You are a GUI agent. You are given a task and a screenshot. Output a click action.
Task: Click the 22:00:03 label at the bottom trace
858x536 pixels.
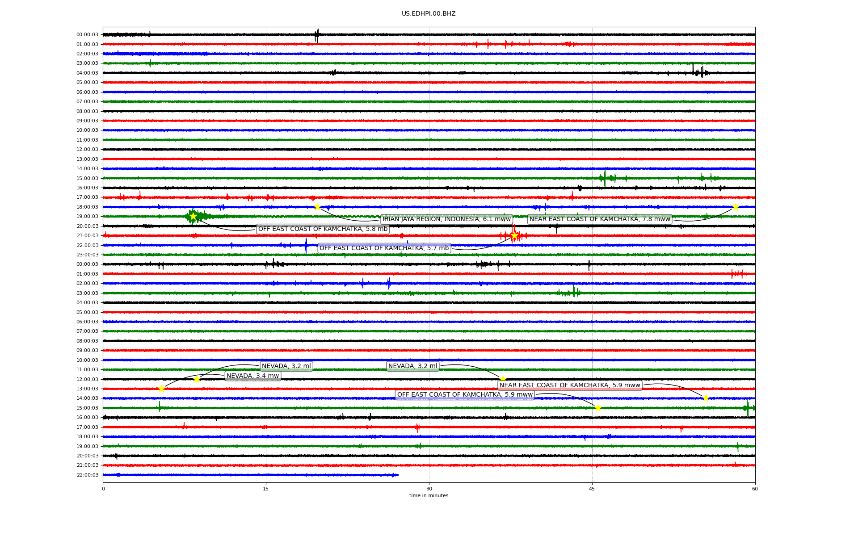87,475
